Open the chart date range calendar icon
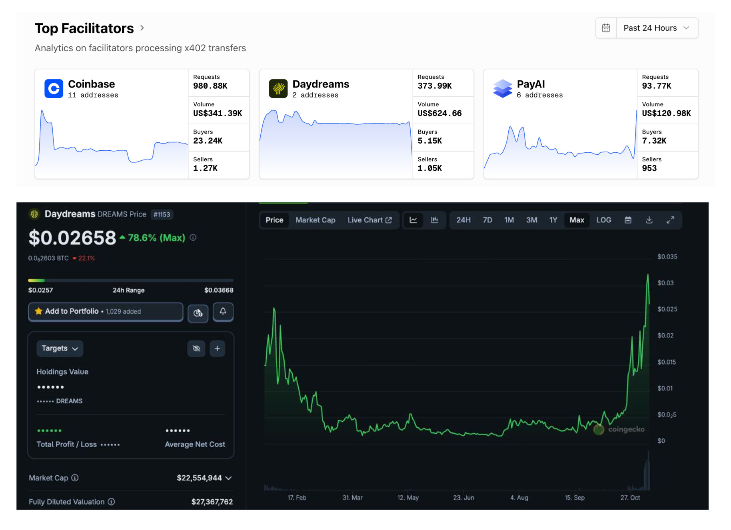This screenshot has height=530, width=731. [x=628, y=220]
